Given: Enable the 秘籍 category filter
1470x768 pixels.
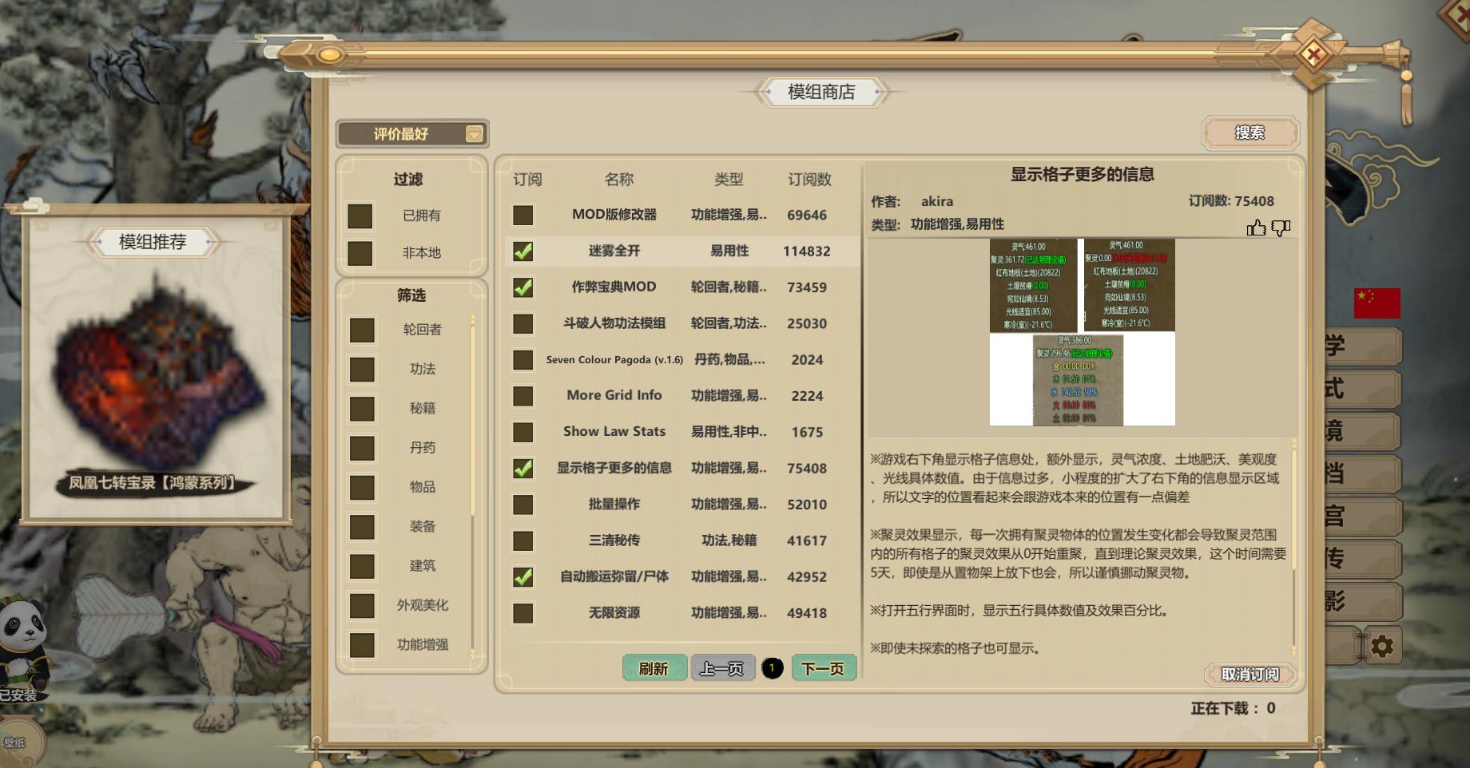Looking at the screenshot, I should coord(362,408).
